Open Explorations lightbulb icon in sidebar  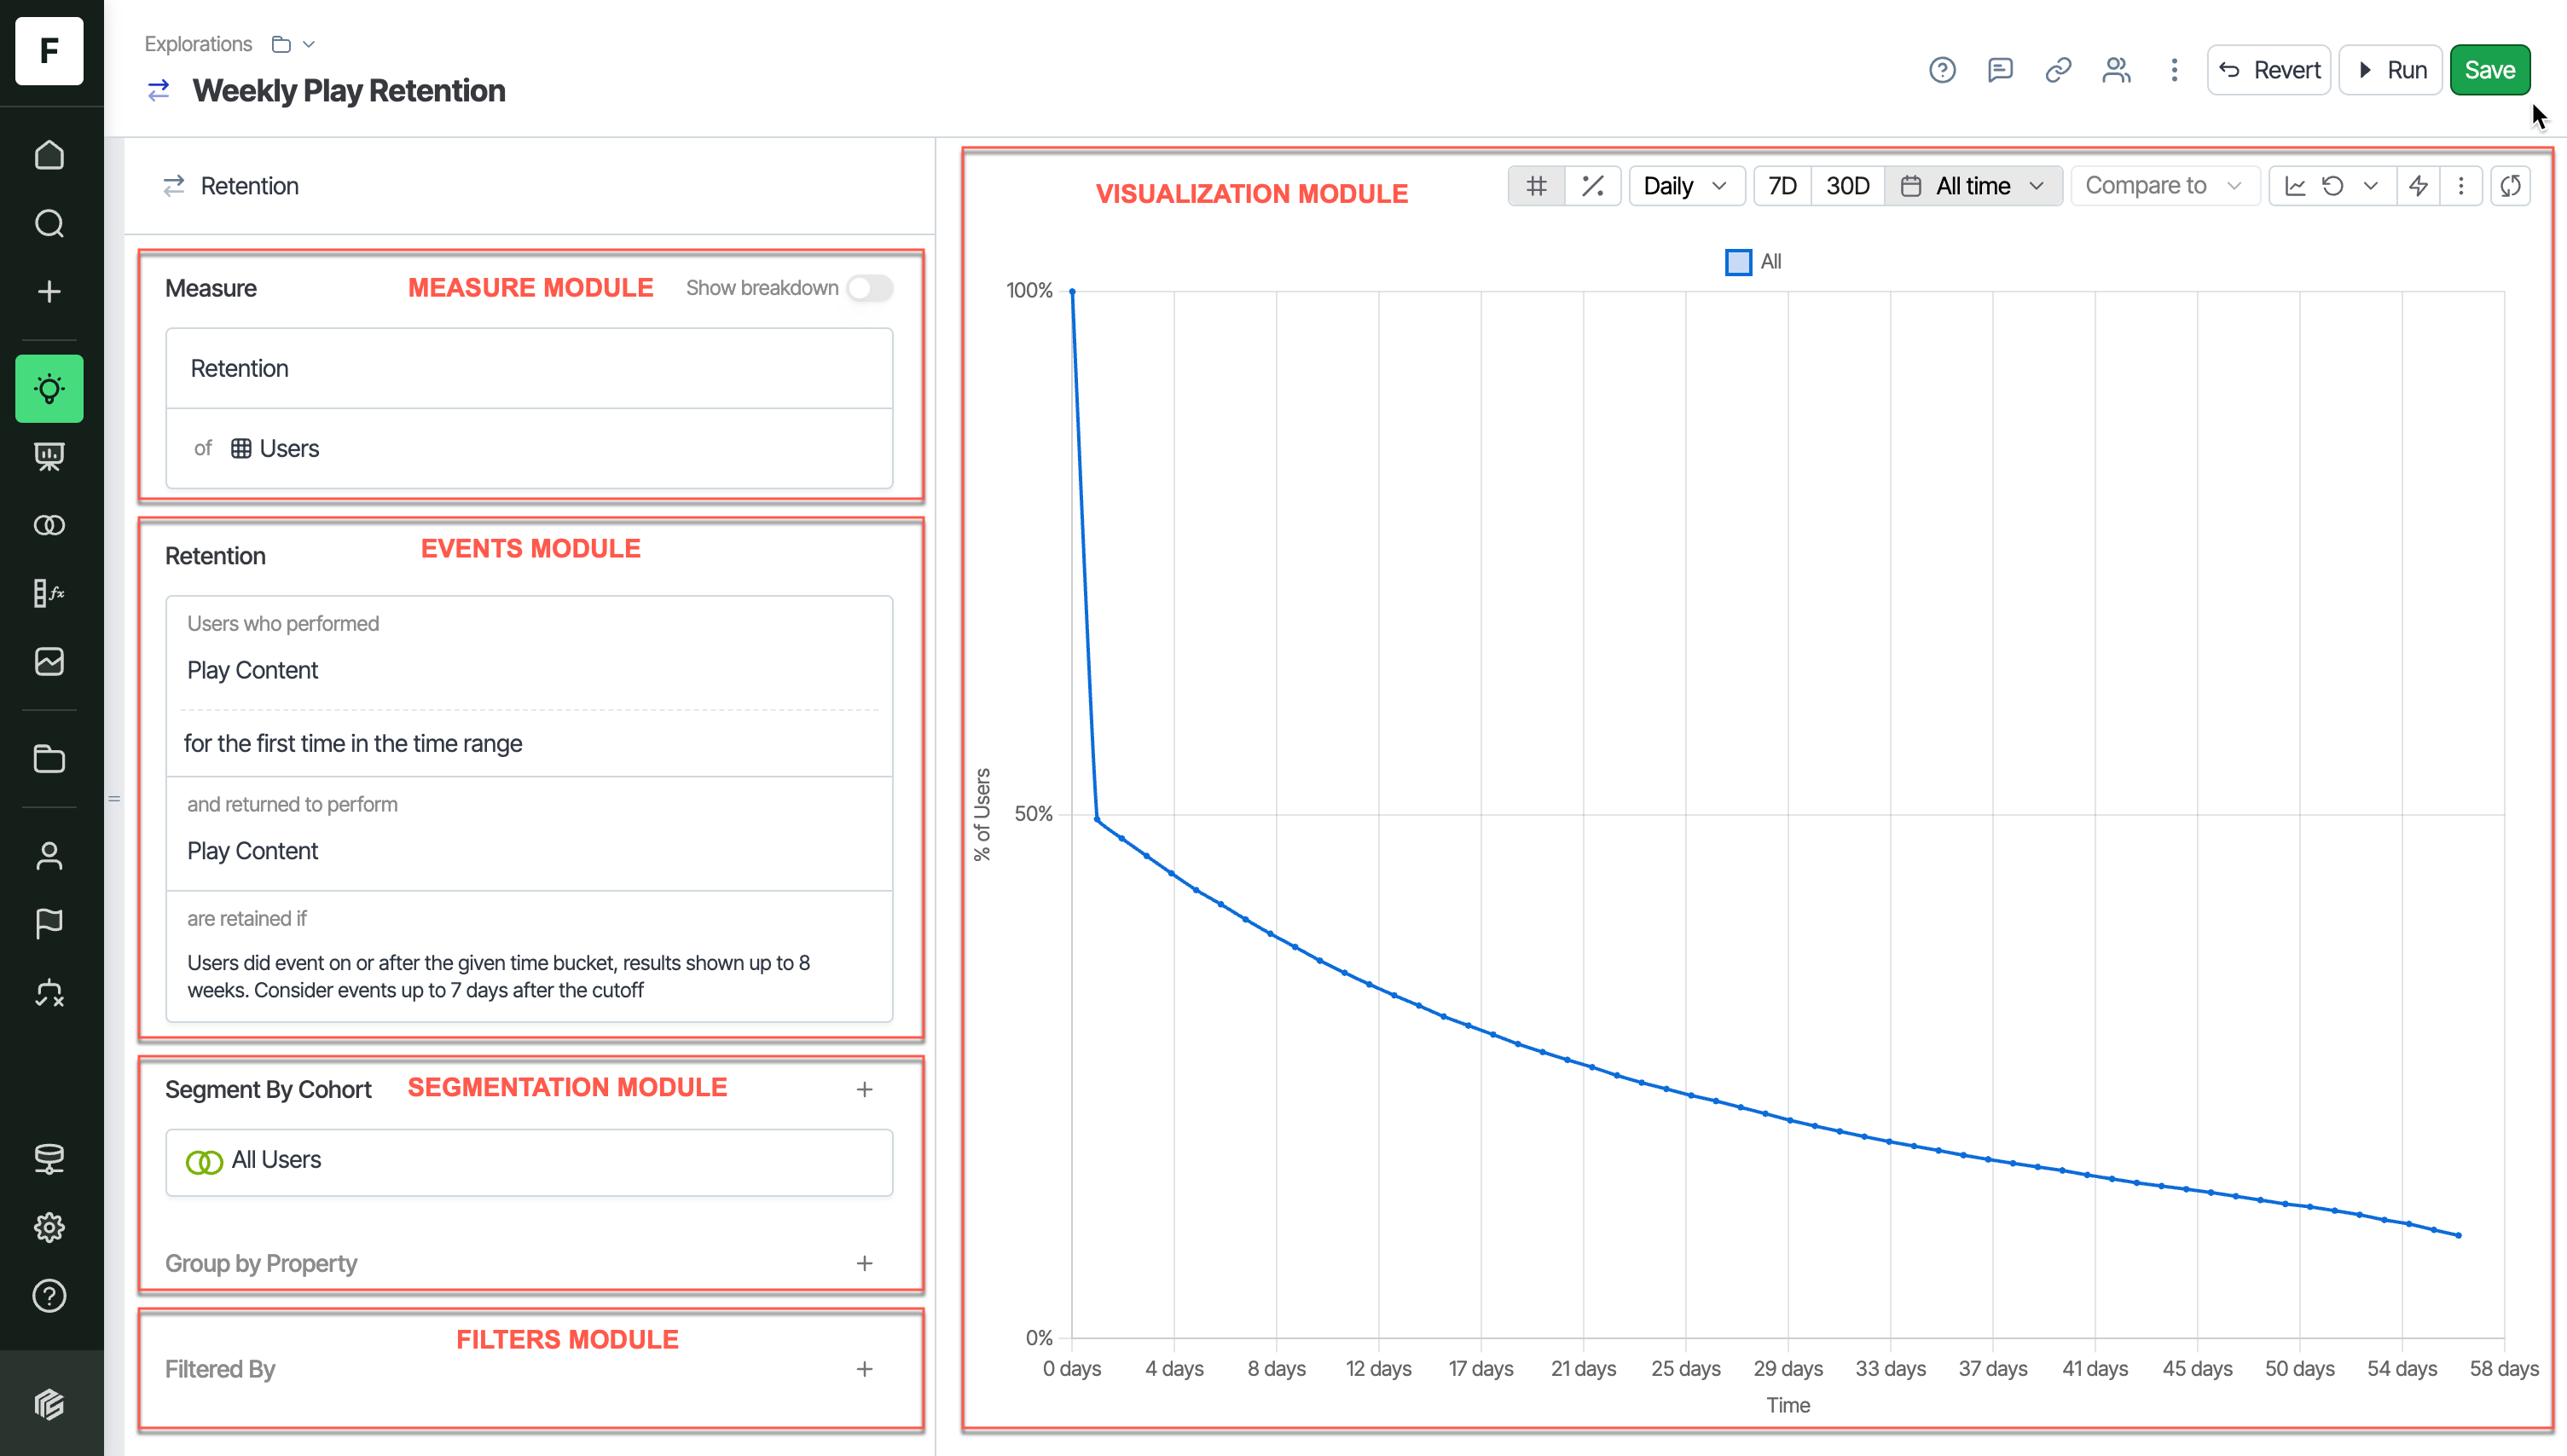click(x=49, y=388)
